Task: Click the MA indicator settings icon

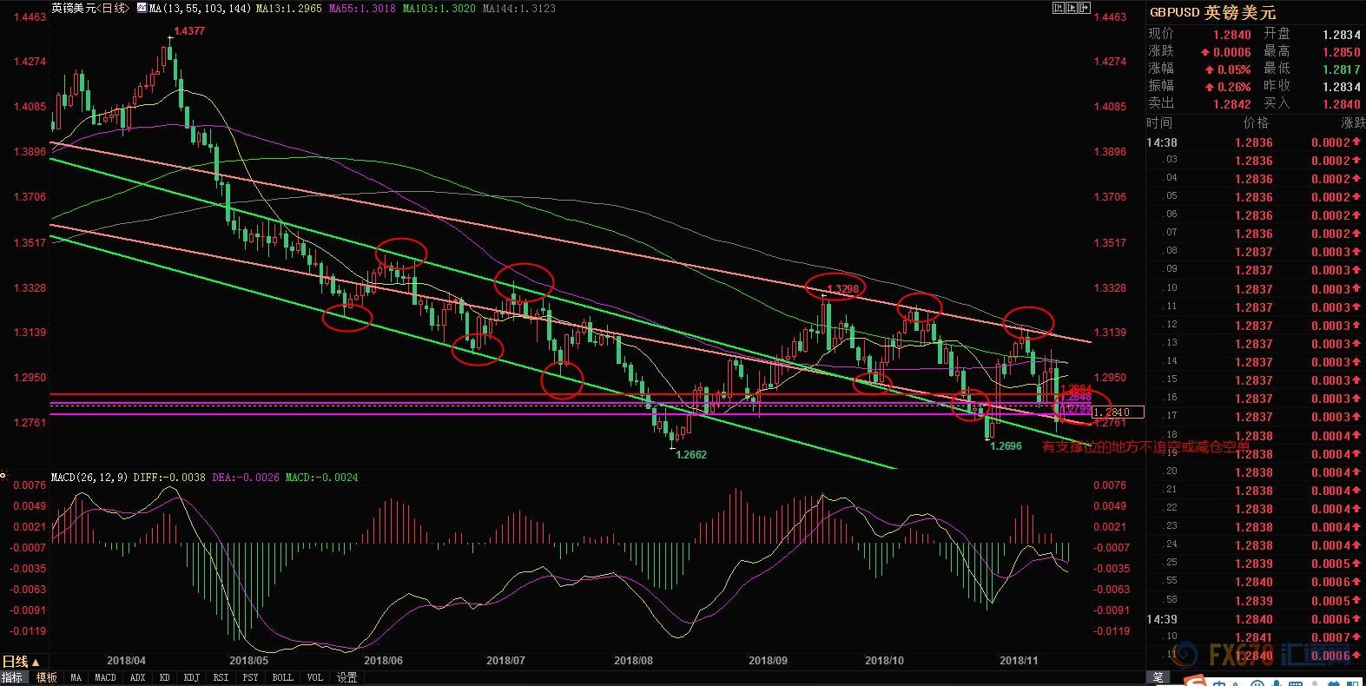Action: pyautogui.click(x=142, y=8)
